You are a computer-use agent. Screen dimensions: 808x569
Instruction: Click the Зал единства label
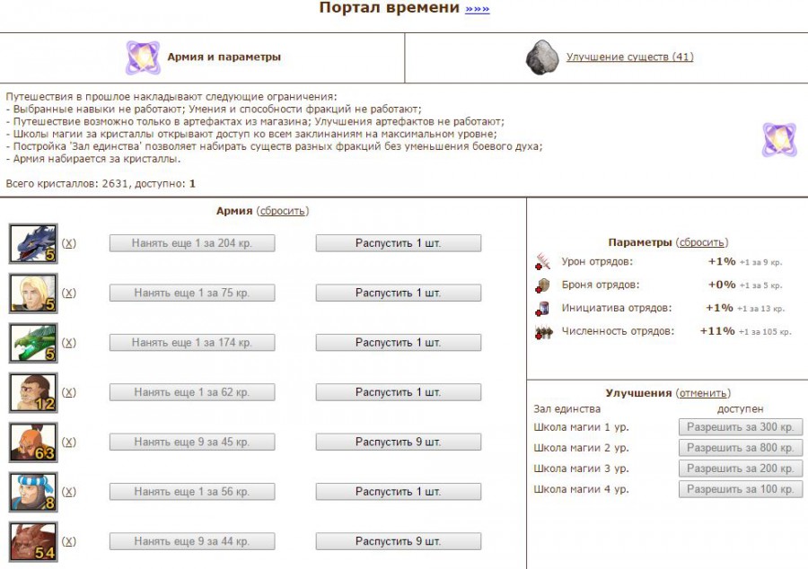pos(566,409)
